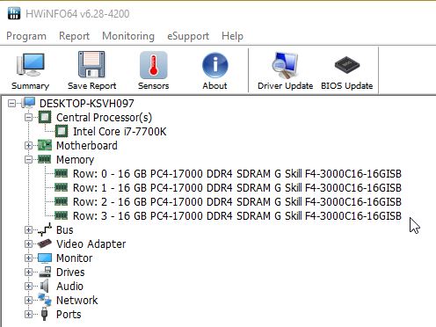Select the Memory label
The image size is (436, 327).
[x=75, y=160]
